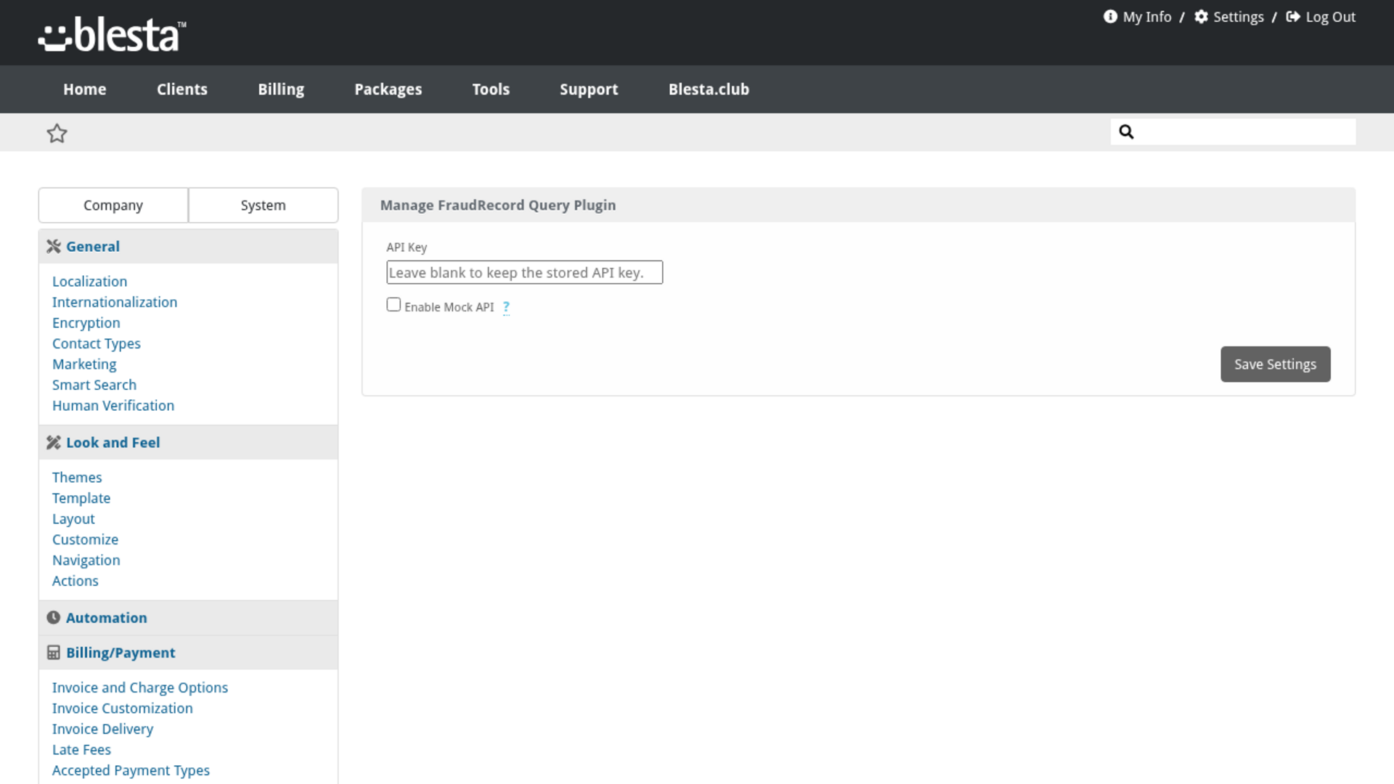
Task: Expand the General settings section
Action: (x=188, y=247)
